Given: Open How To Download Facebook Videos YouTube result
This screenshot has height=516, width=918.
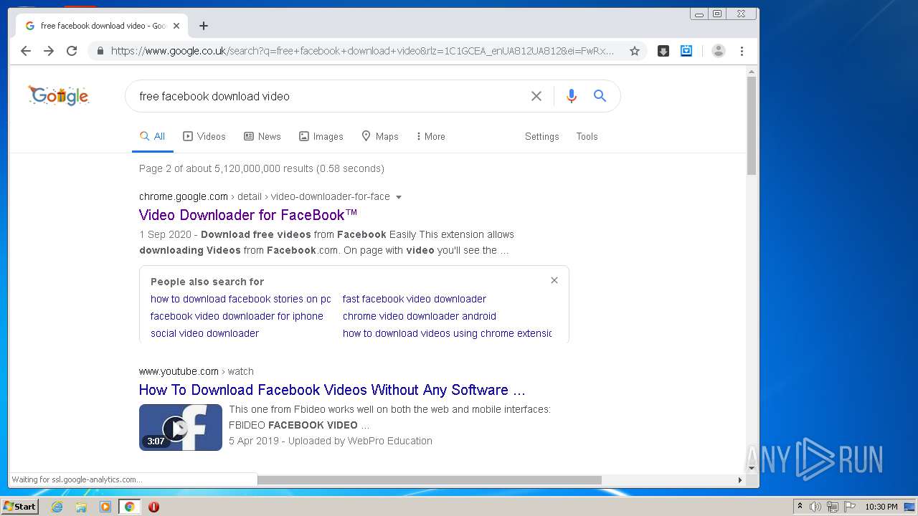Looking at the screenshot, I should click(332, 390).
